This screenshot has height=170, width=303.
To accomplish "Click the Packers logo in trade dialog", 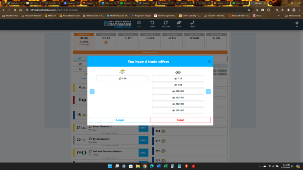I will pyautogui.click(x=178, y=72).
